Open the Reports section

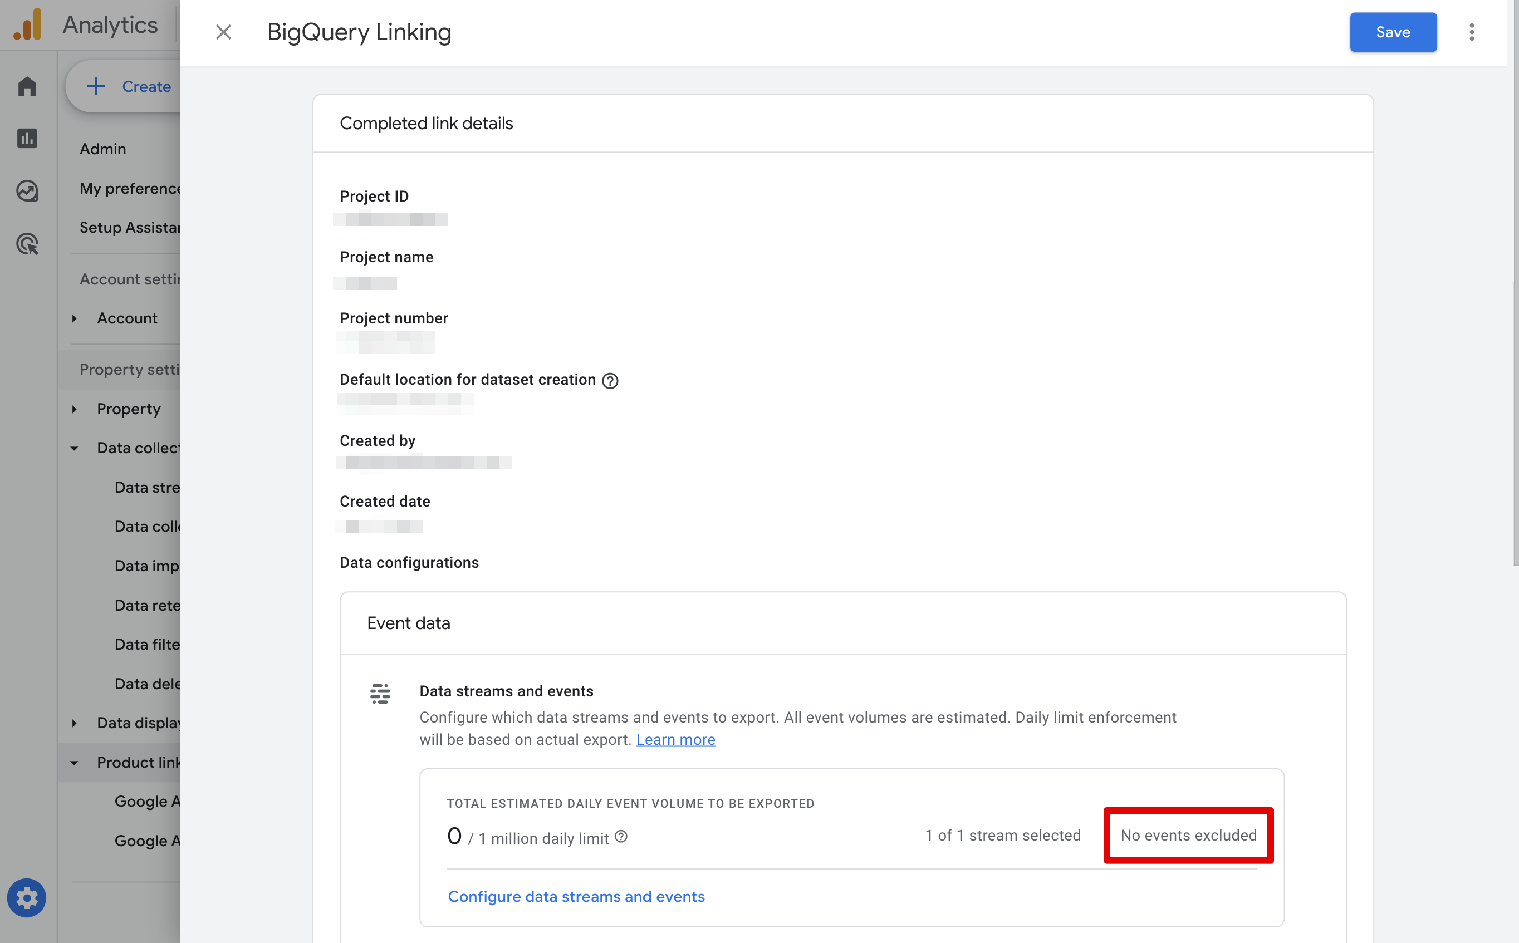(x=27, y=139)
